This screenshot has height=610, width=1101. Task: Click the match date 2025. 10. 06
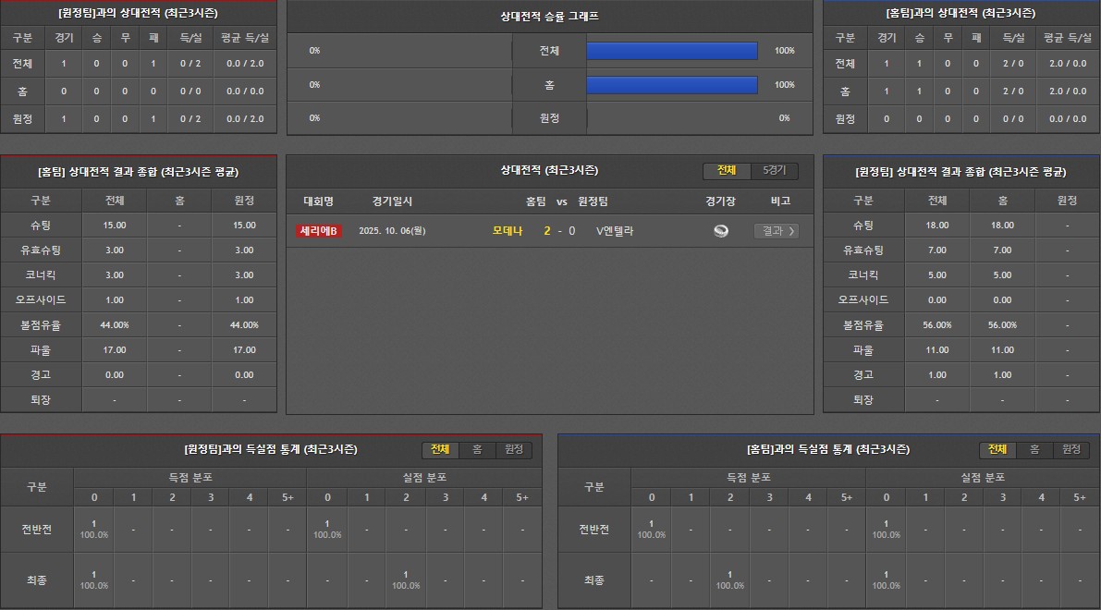(x=392, y=231)
